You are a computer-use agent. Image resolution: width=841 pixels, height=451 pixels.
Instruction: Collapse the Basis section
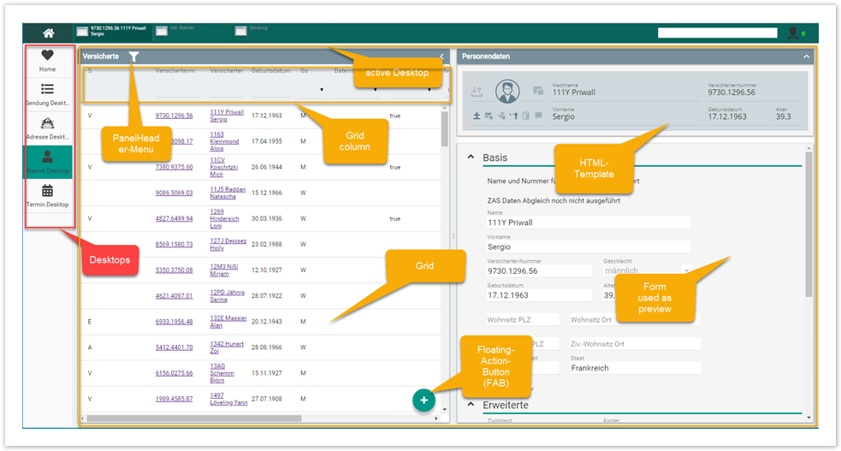coord(471,158)
